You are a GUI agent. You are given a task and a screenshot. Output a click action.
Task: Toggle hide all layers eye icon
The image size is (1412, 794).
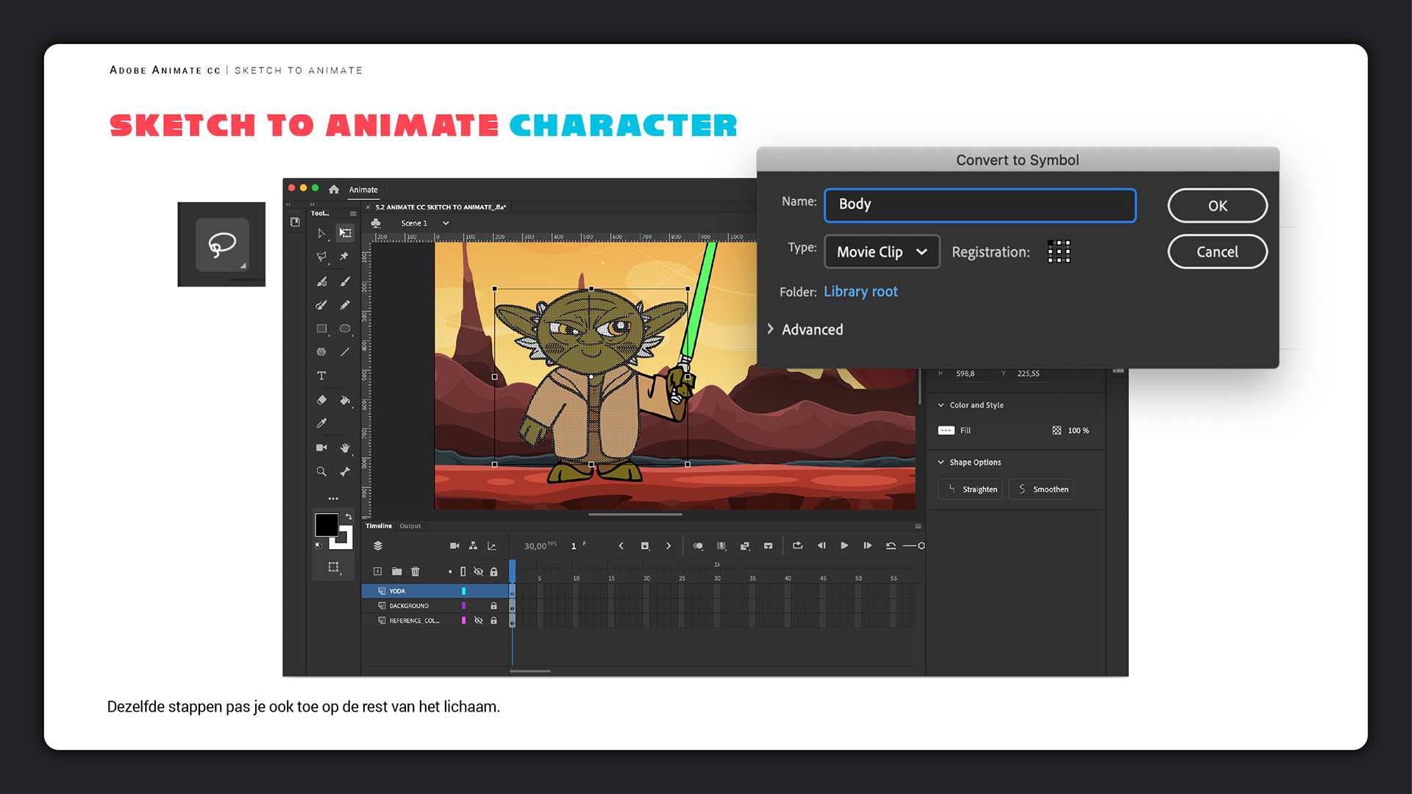(x=478, y=571)
